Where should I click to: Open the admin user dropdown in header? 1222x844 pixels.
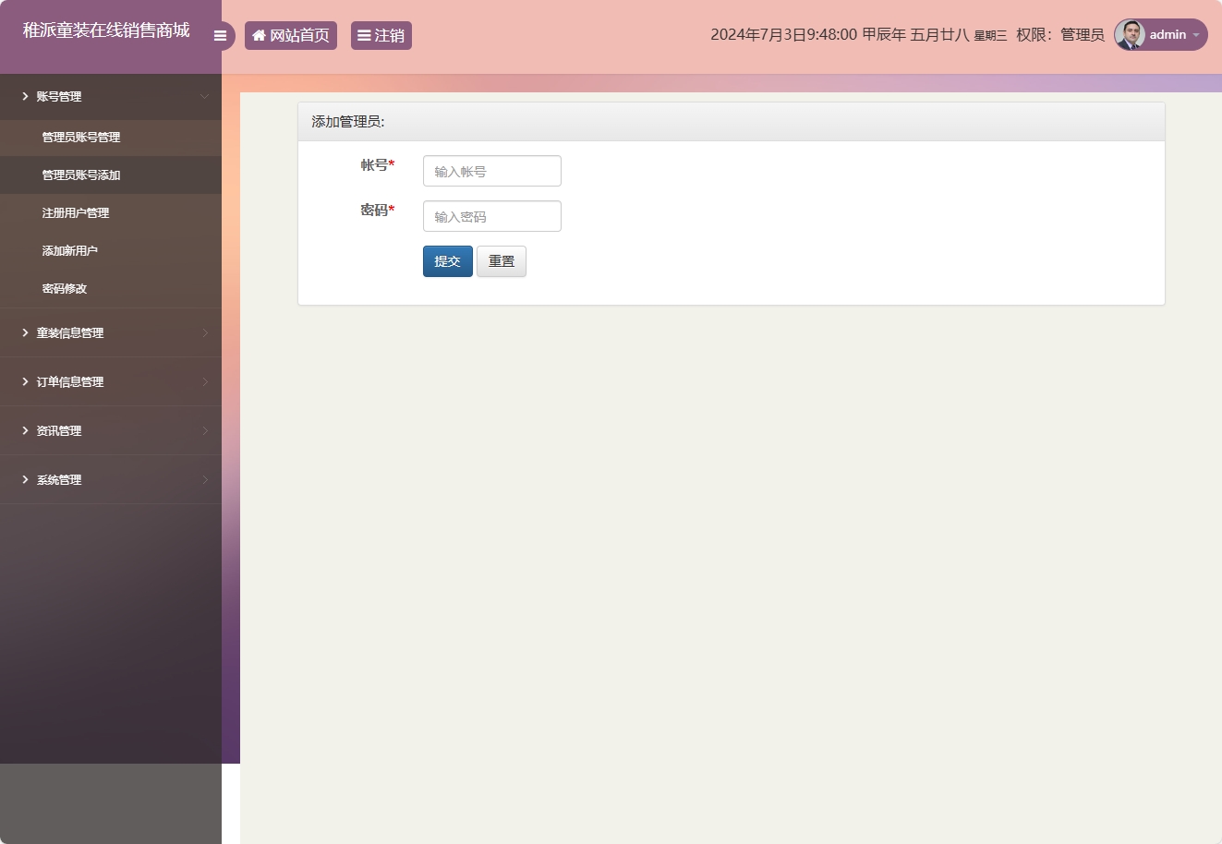(x=1168, y=35)
